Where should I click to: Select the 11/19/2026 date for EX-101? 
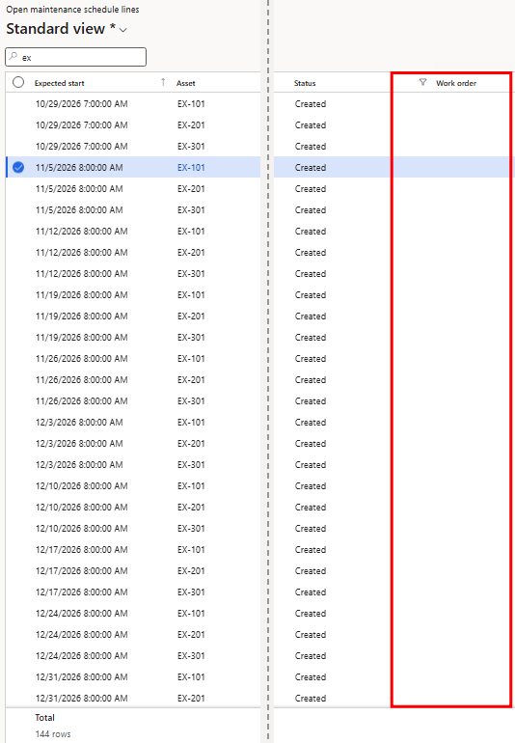tap(81, 294)
